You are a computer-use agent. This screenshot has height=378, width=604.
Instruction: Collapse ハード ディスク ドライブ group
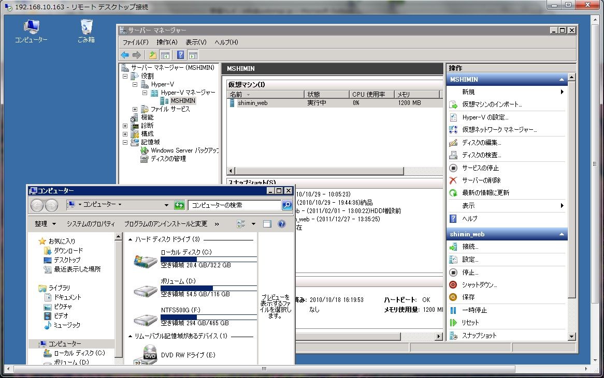[x=131, y=239]
